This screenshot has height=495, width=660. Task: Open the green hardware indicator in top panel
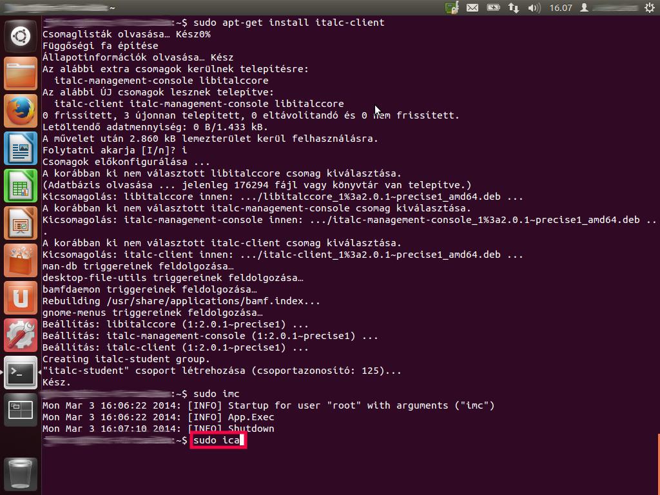(452, 8)
